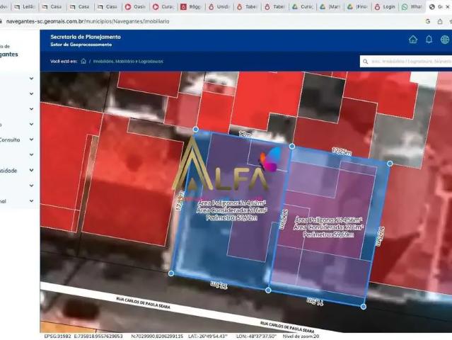Click the magnifier icon in the search box
Screen dimensions: 452x340
tap(366, 62)
